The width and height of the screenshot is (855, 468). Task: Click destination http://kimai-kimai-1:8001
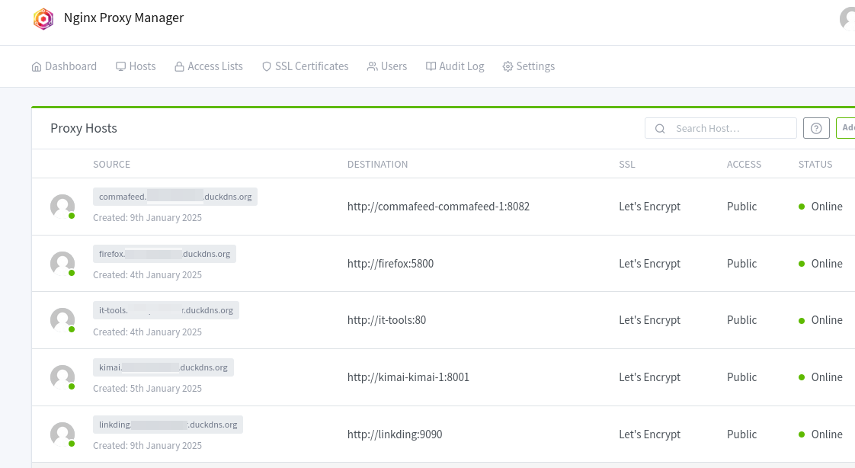pos(408,377)
